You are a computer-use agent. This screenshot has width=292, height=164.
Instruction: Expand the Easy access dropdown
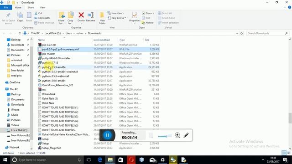pyautogui.click(x=117, y=18)
